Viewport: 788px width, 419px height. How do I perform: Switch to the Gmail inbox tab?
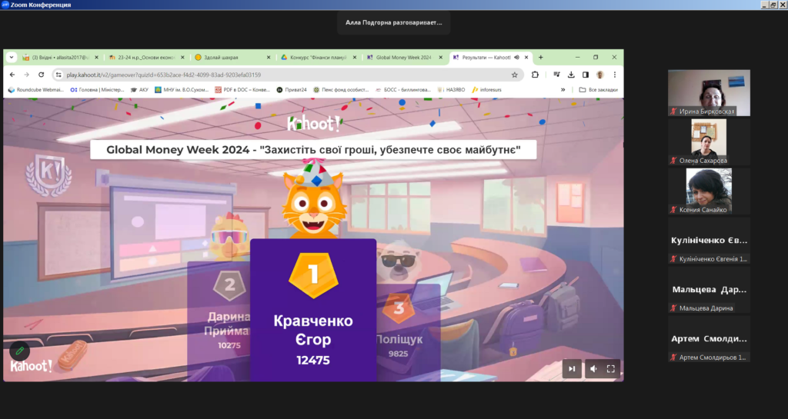point(60,57)
